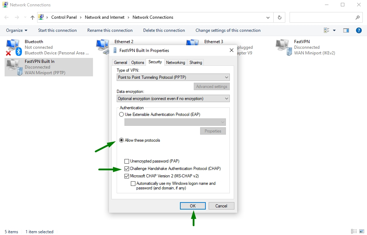
Task: Switch to large icons view in status bar
Action: [361, 231]
